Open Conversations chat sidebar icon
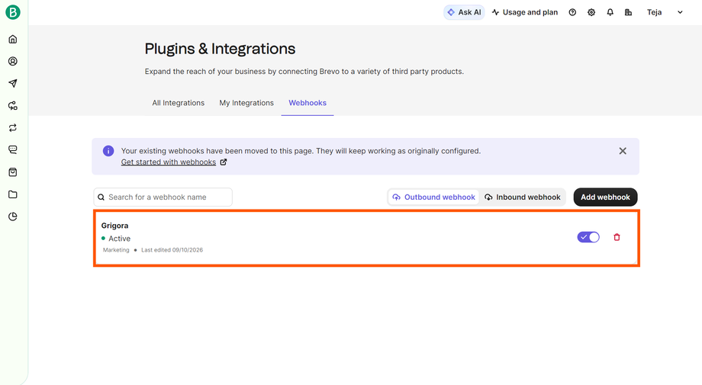This screenshot has height=385, width=702. 13,149
